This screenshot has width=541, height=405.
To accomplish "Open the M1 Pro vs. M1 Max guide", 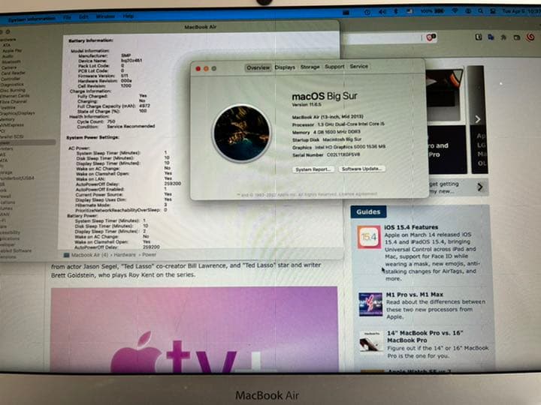I will coord(414,295).
